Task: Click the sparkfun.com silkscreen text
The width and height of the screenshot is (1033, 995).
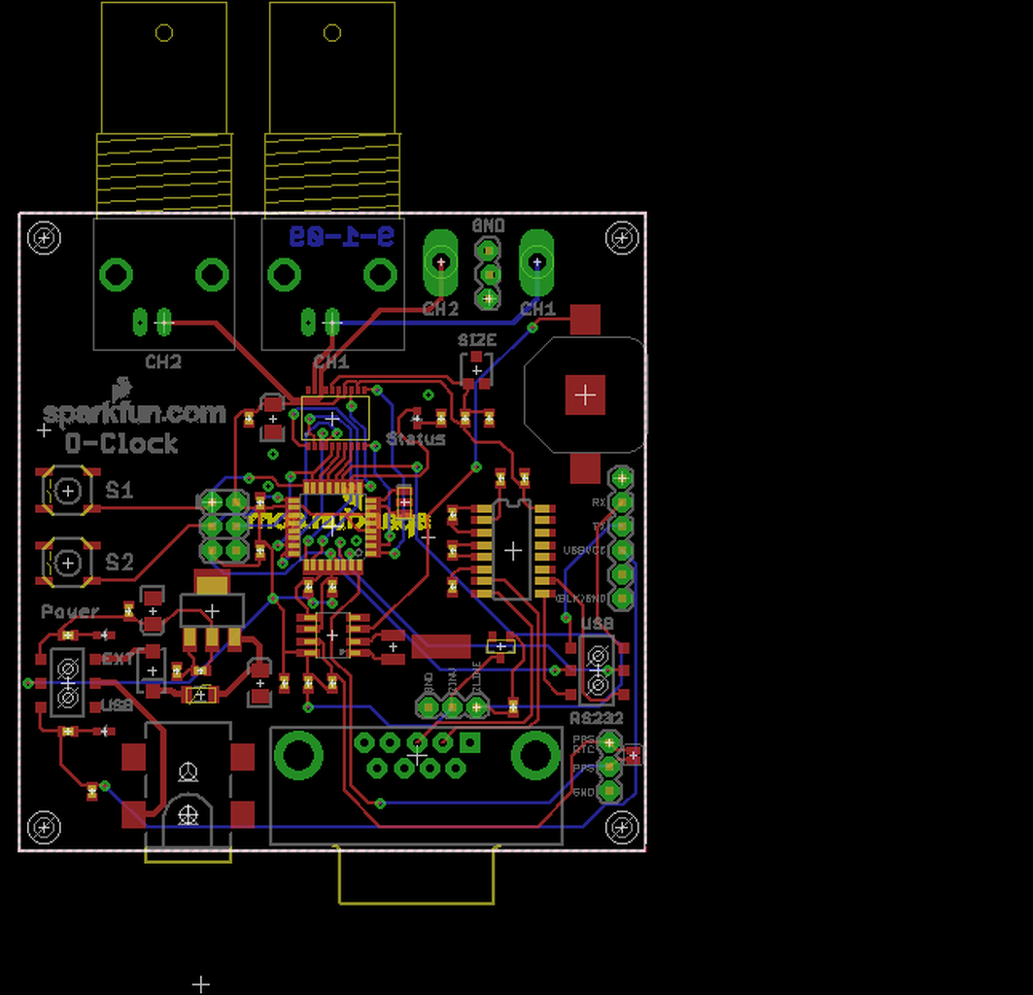Action: click(134, 413)
